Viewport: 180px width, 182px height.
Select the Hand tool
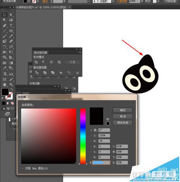click(x=5, y=84)
